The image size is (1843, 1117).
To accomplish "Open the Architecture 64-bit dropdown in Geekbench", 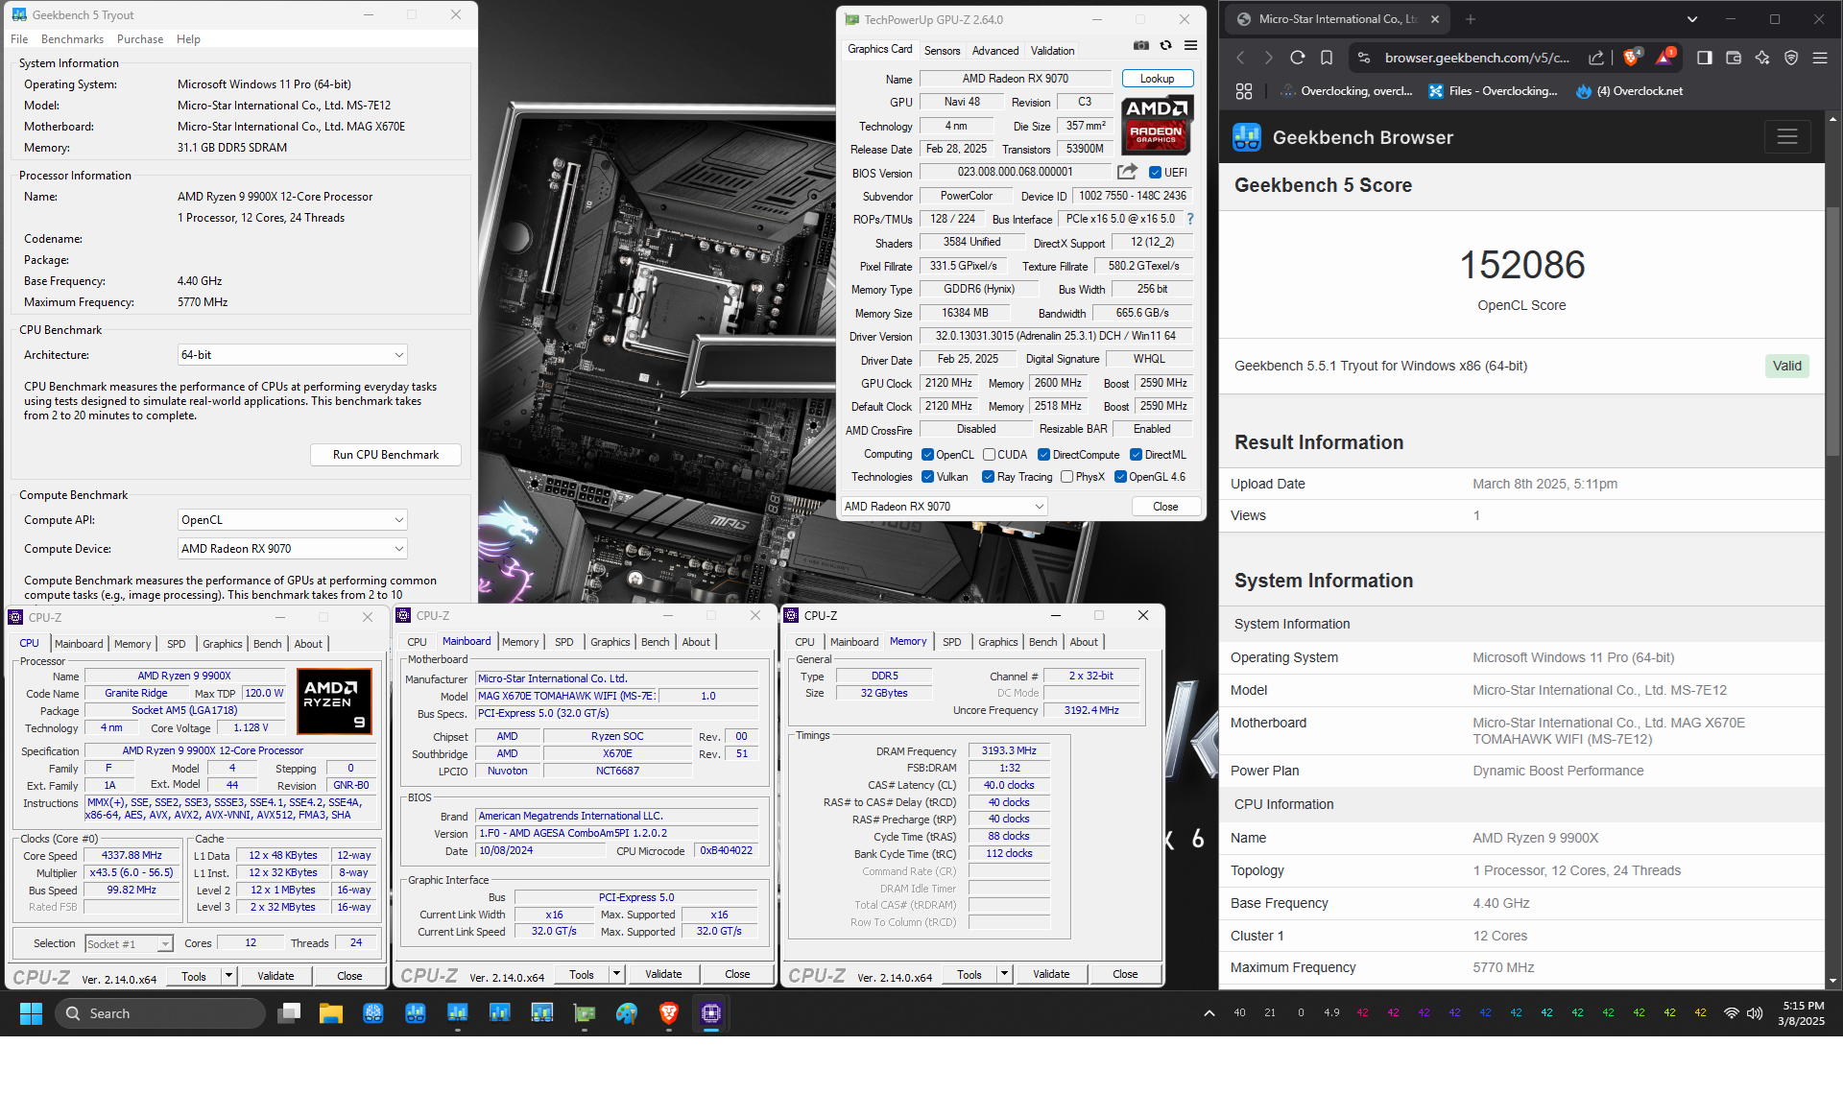I will (293, 355).
